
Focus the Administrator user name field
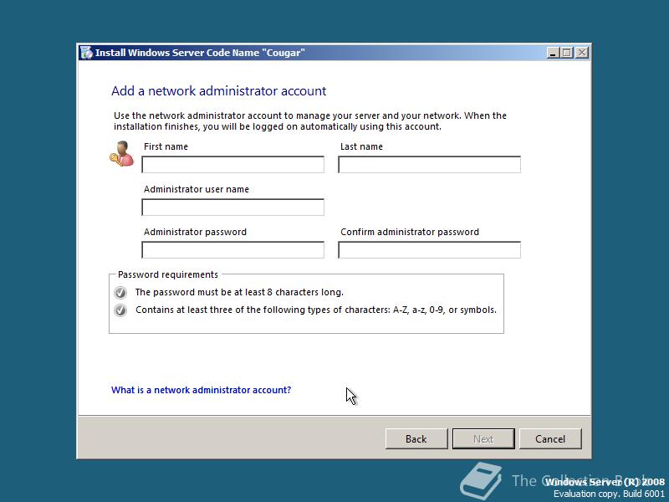click(232, 207)
